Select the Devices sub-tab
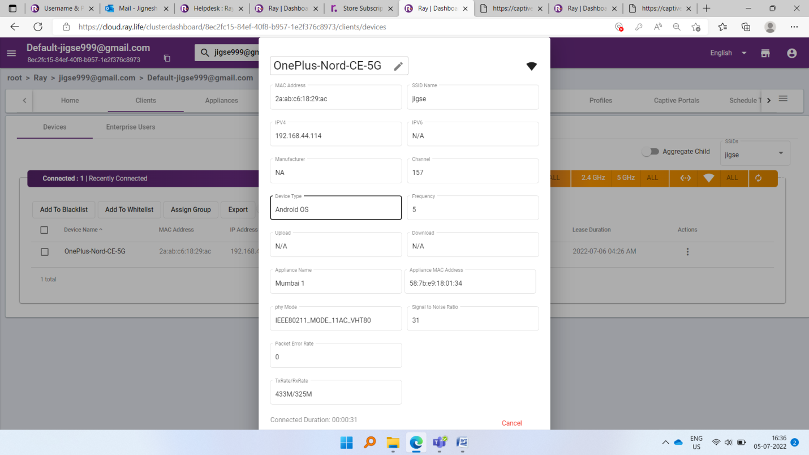This screenshot has height=455, width=809. [55, 127]
